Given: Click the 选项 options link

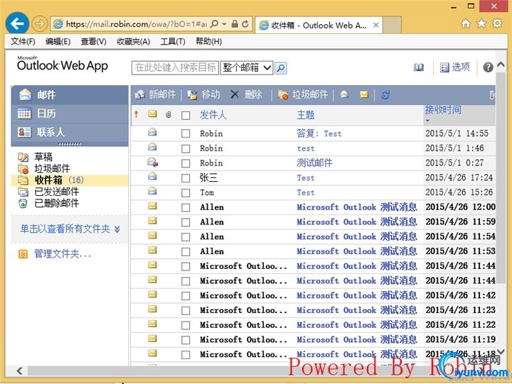Looking at the screenshot, I should pos(455,67).
